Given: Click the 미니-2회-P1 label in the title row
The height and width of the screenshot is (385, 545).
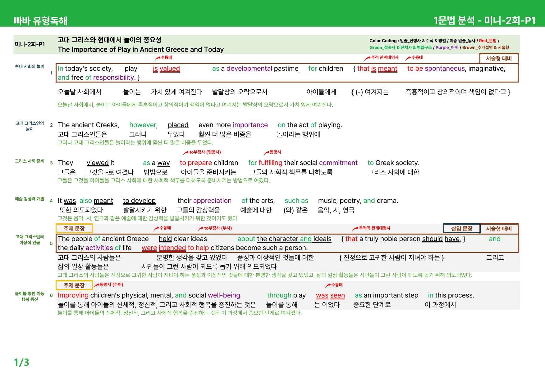Looking at the screenshot, I should 30,44.
